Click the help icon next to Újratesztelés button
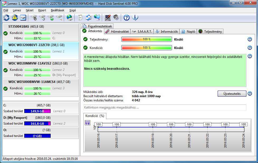 pos(250,93)
